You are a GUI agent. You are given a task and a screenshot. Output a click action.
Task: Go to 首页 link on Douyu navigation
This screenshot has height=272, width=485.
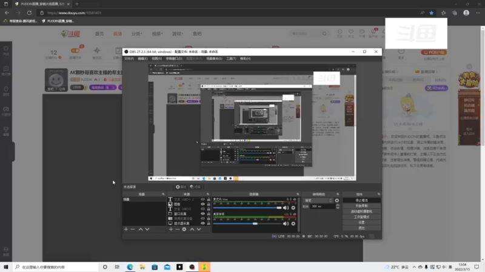[99, 34]
